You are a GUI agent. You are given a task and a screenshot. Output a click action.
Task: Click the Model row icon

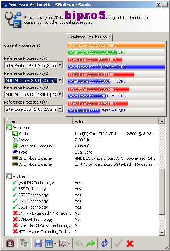pos(15,134)
